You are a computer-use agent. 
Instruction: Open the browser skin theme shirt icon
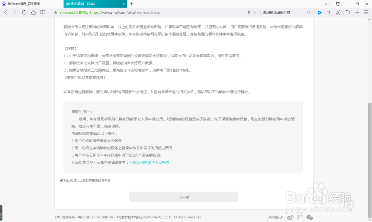click(x=338, y=4)
